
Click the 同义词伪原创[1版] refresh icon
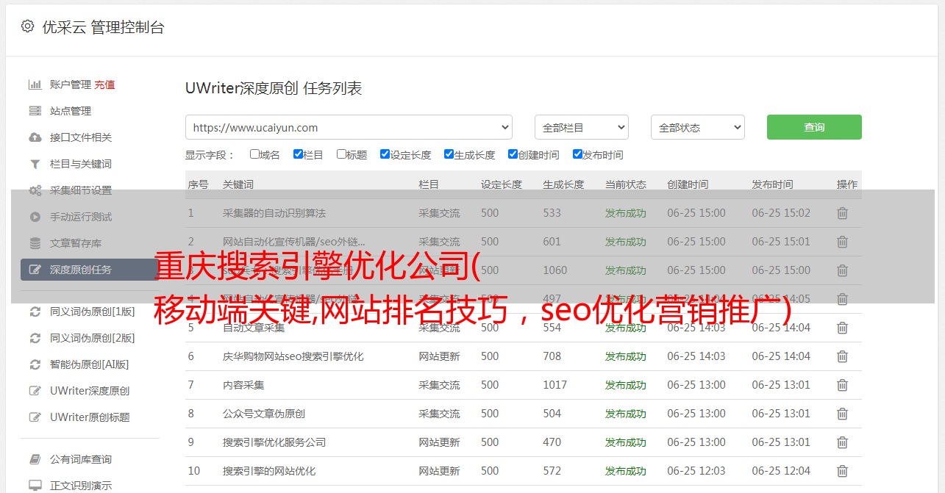[x=35, y=312]
